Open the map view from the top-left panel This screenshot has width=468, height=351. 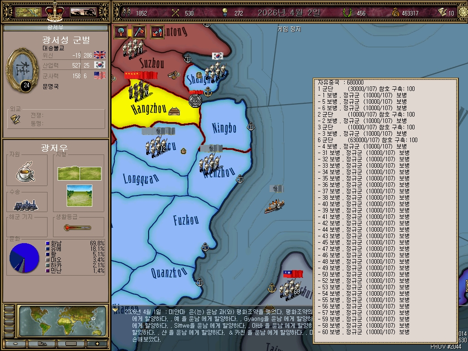pos(28,12)
